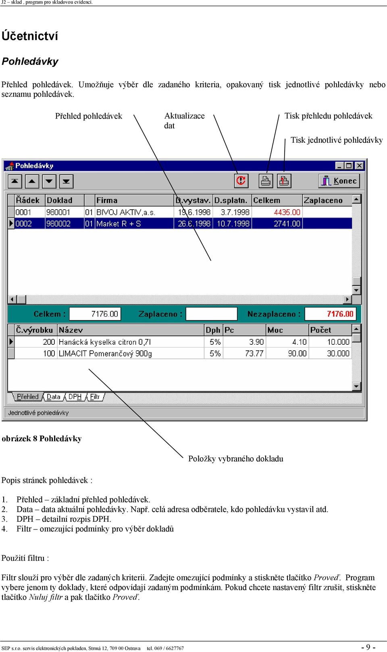Click the D.vystav. column header
The height and width of the screenshot is (652, 387).
point(193,200)
